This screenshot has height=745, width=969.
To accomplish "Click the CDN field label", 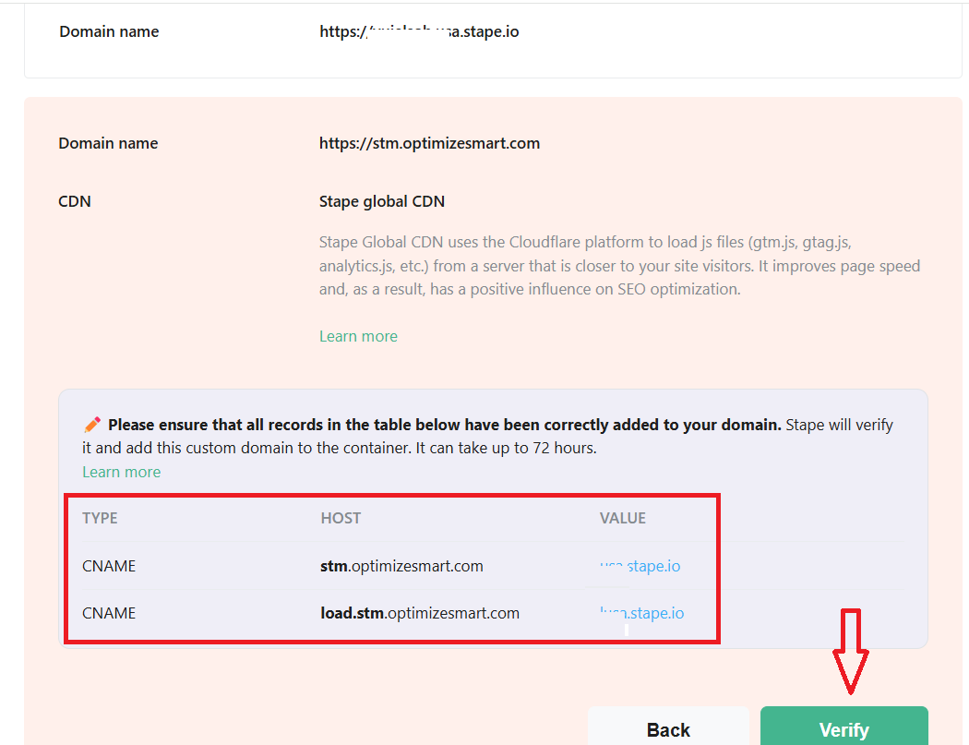I will tap(75, 201).
